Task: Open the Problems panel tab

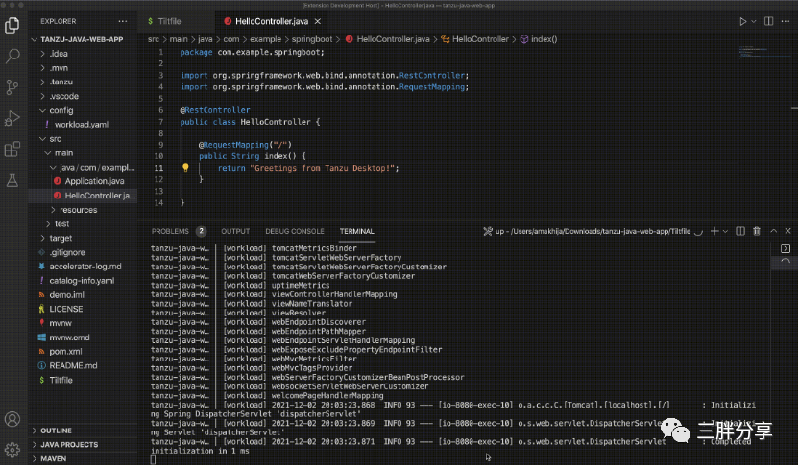Action: [x=170, y=231]
